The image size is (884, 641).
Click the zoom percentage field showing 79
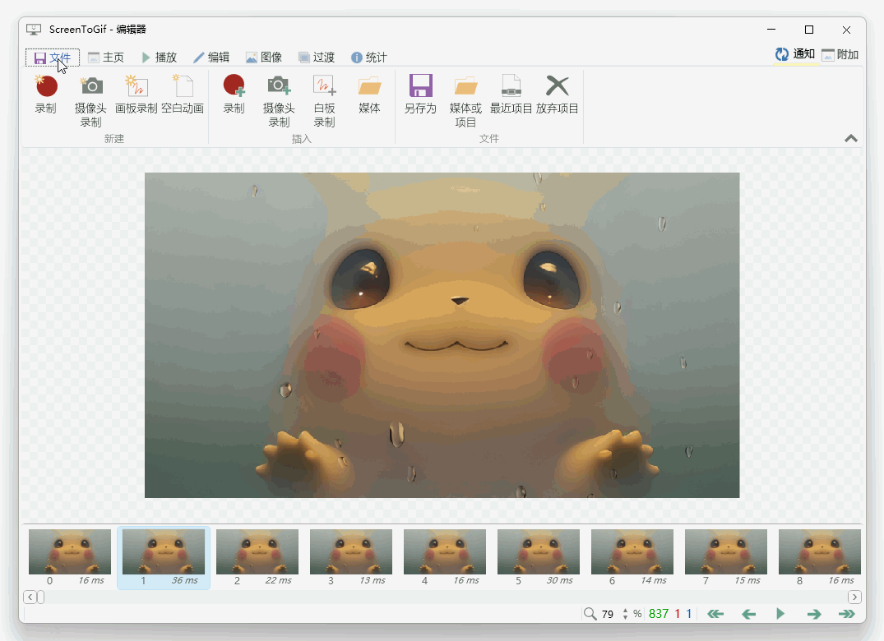click(x=608, y=614)
